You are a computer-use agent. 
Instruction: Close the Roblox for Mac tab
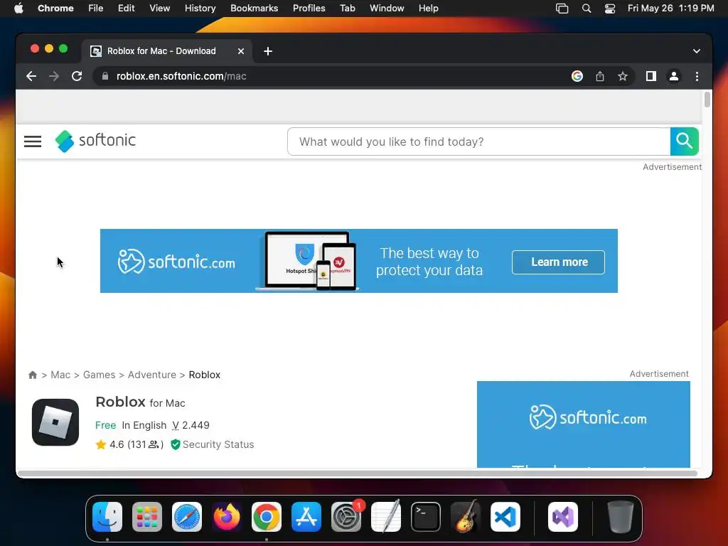241,51
